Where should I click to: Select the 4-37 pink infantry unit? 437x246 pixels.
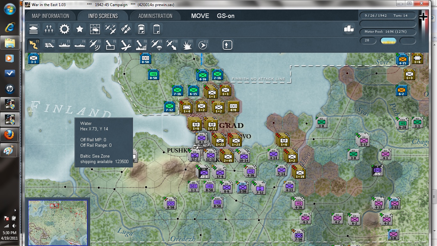[x=379, y=203]
